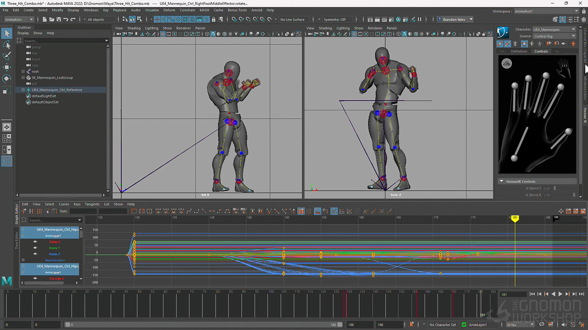
Task: Choose the Paint Selection tool
Action: pos(7,56)
